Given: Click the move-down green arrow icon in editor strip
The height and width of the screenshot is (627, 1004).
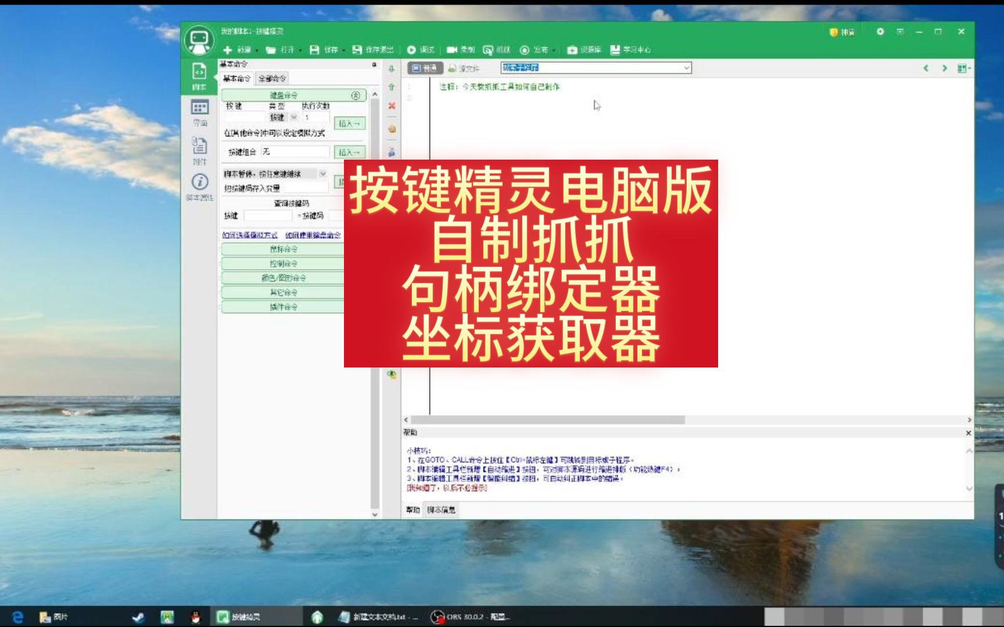Looking at the screenshot, I should pyautogui.click(x=392, y=69).
